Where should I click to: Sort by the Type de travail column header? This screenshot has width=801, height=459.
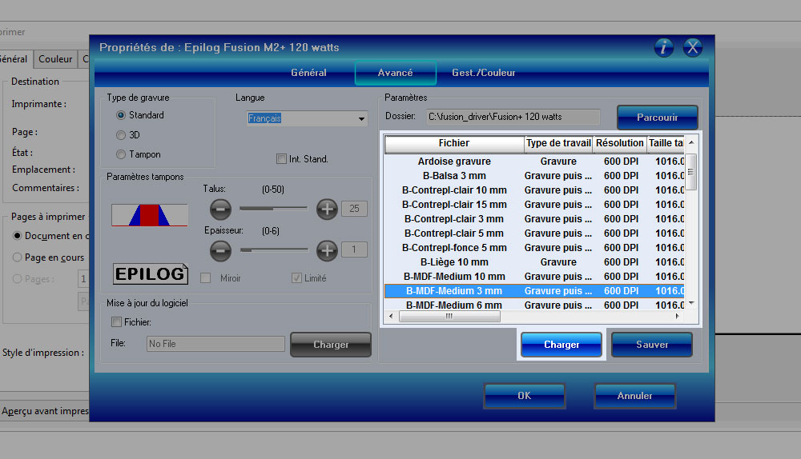tap(559, 144)
